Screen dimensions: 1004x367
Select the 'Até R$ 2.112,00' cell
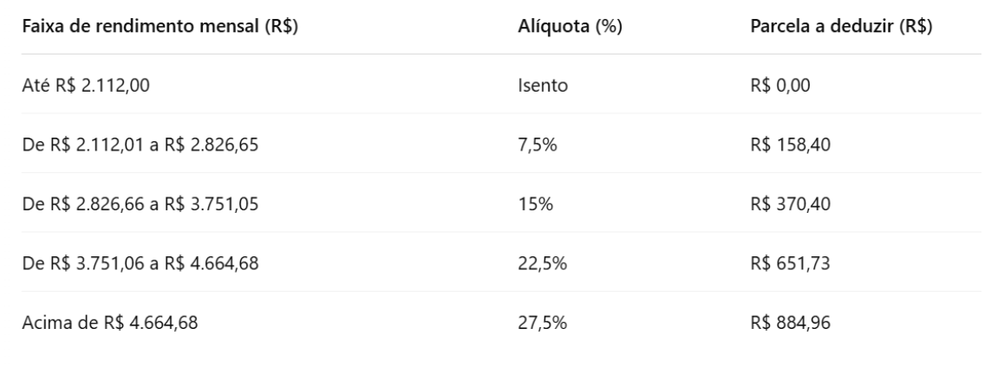(86, 85)
